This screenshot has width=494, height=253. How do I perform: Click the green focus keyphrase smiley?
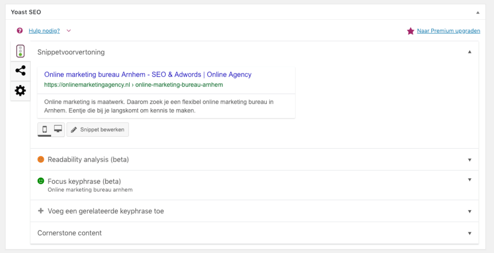click(41, 181)
